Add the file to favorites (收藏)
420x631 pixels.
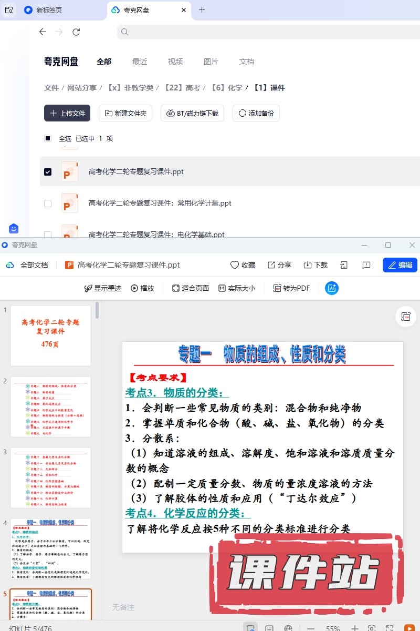click(x=243, y=265)
